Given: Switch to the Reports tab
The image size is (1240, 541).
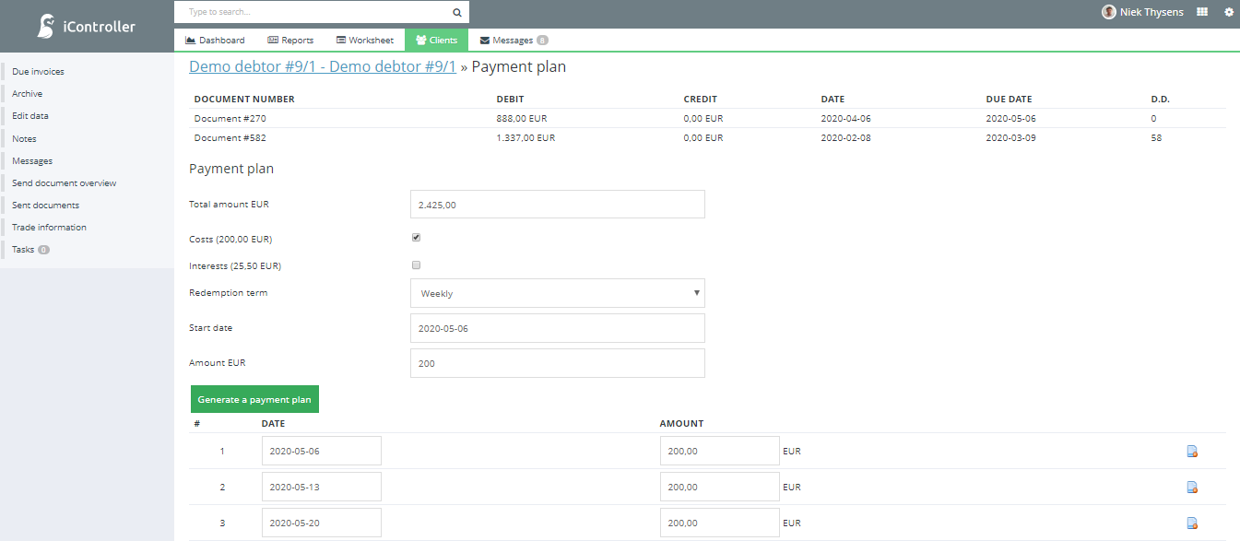Looking at the screenshot, I should tap(290, 40).
